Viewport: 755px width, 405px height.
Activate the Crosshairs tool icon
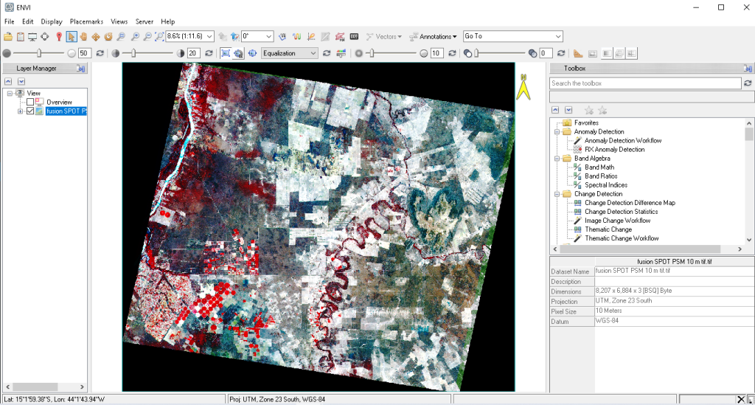click(46, 36)
